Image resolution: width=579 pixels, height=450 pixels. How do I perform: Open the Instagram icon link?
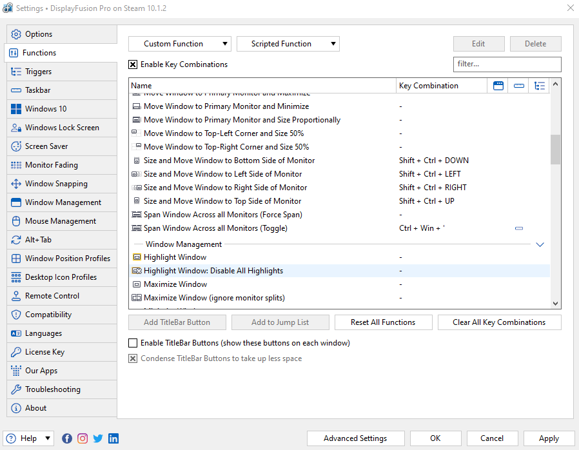point(83,438)
